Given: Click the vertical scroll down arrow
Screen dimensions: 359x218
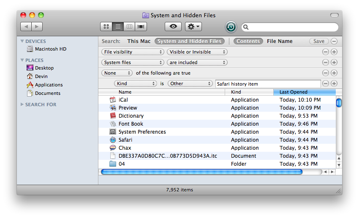Looking at the screenshot, I should click(339, 165).
